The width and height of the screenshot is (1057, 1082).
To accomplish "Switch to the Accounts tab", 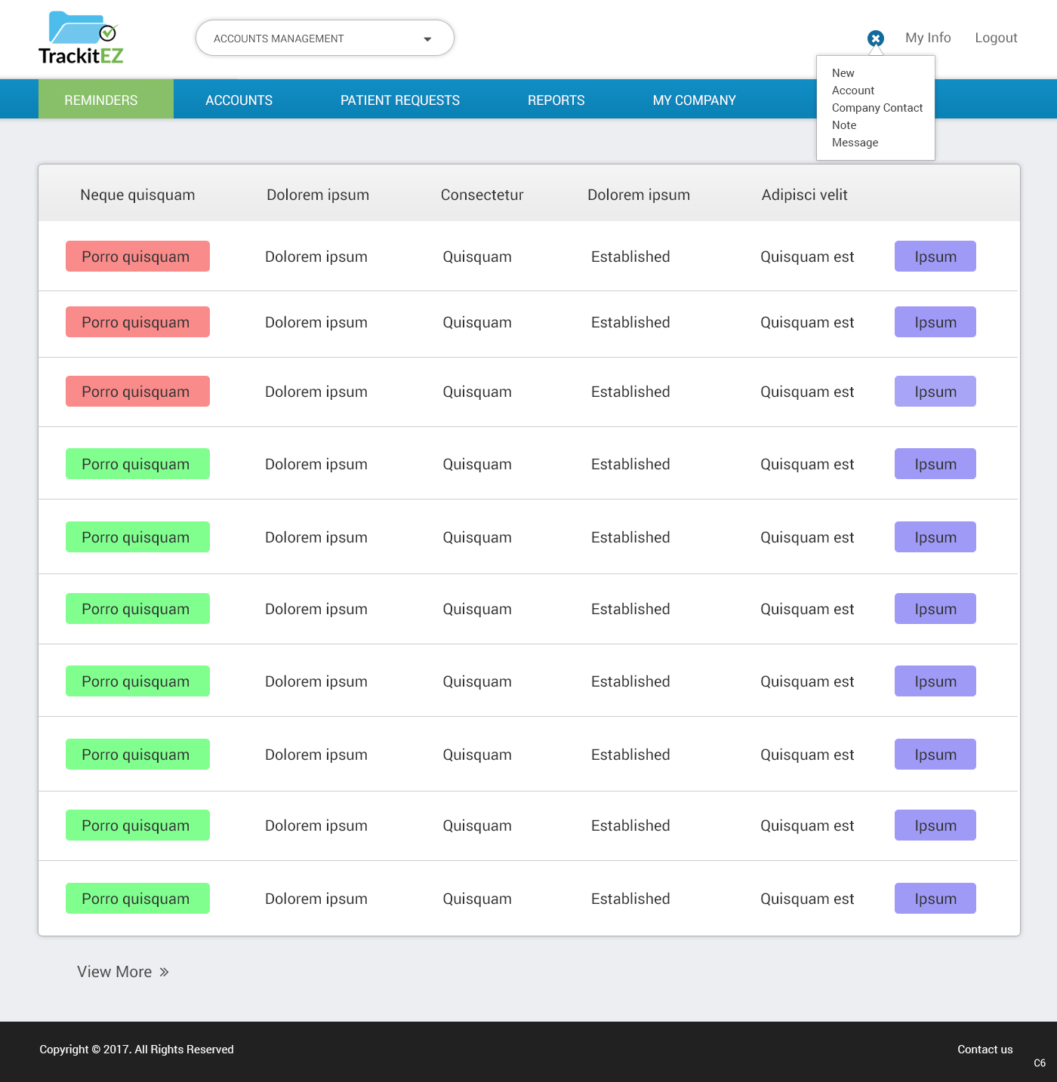I will [x=239, y=100].
